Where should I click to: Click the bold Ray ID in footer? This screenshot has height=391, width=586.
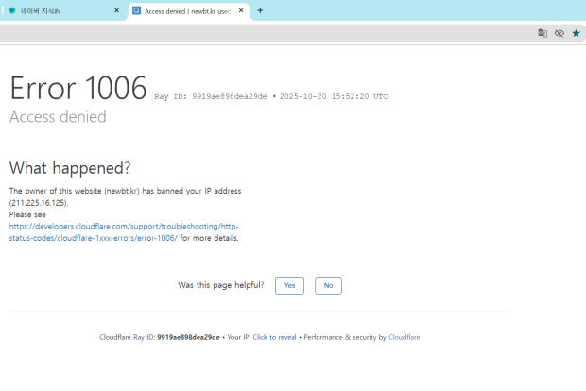pyautogui.click(x=188, y=337)
